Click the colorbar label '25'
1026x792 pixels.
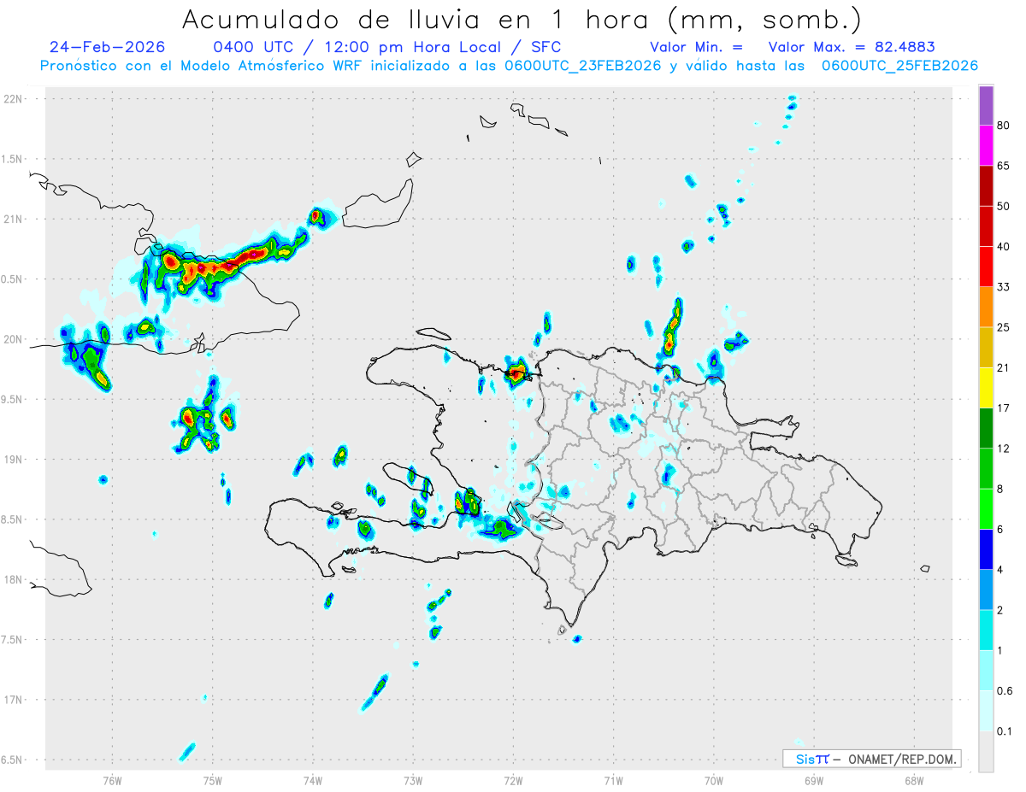[x=1004, y=327]
